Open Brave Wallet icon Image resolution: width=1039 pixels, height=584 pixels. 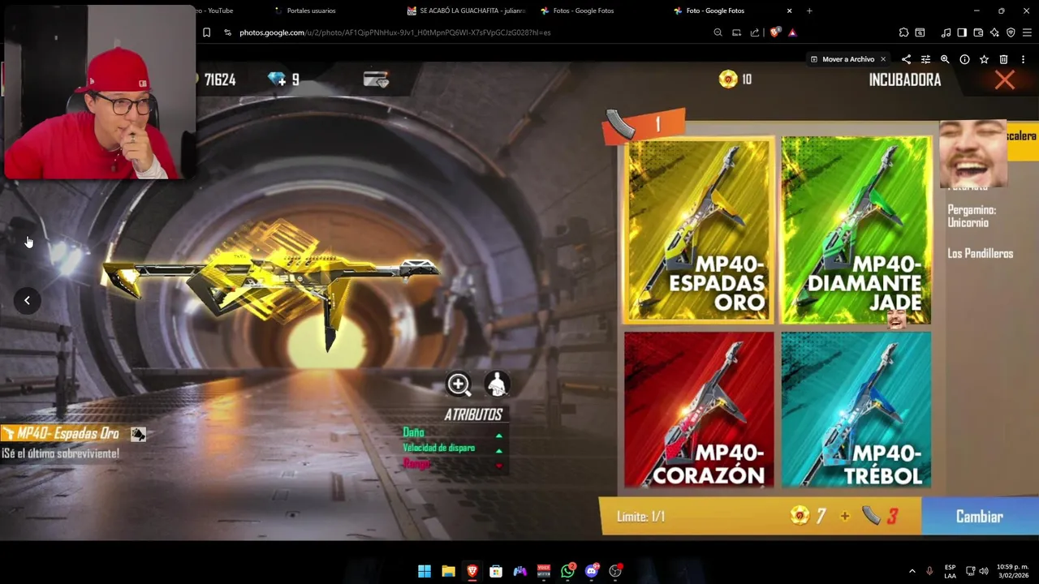(x=978, y=32)
